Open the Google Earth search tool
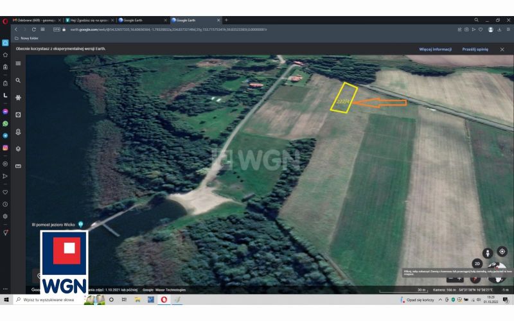 click(x=18, y=80)
